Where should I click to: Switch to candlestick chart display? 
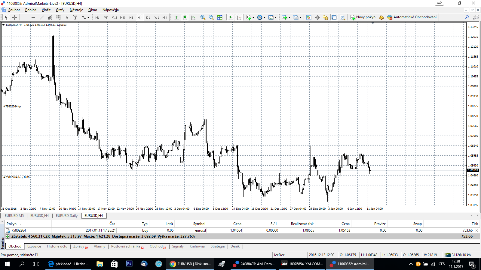[185, 17]
